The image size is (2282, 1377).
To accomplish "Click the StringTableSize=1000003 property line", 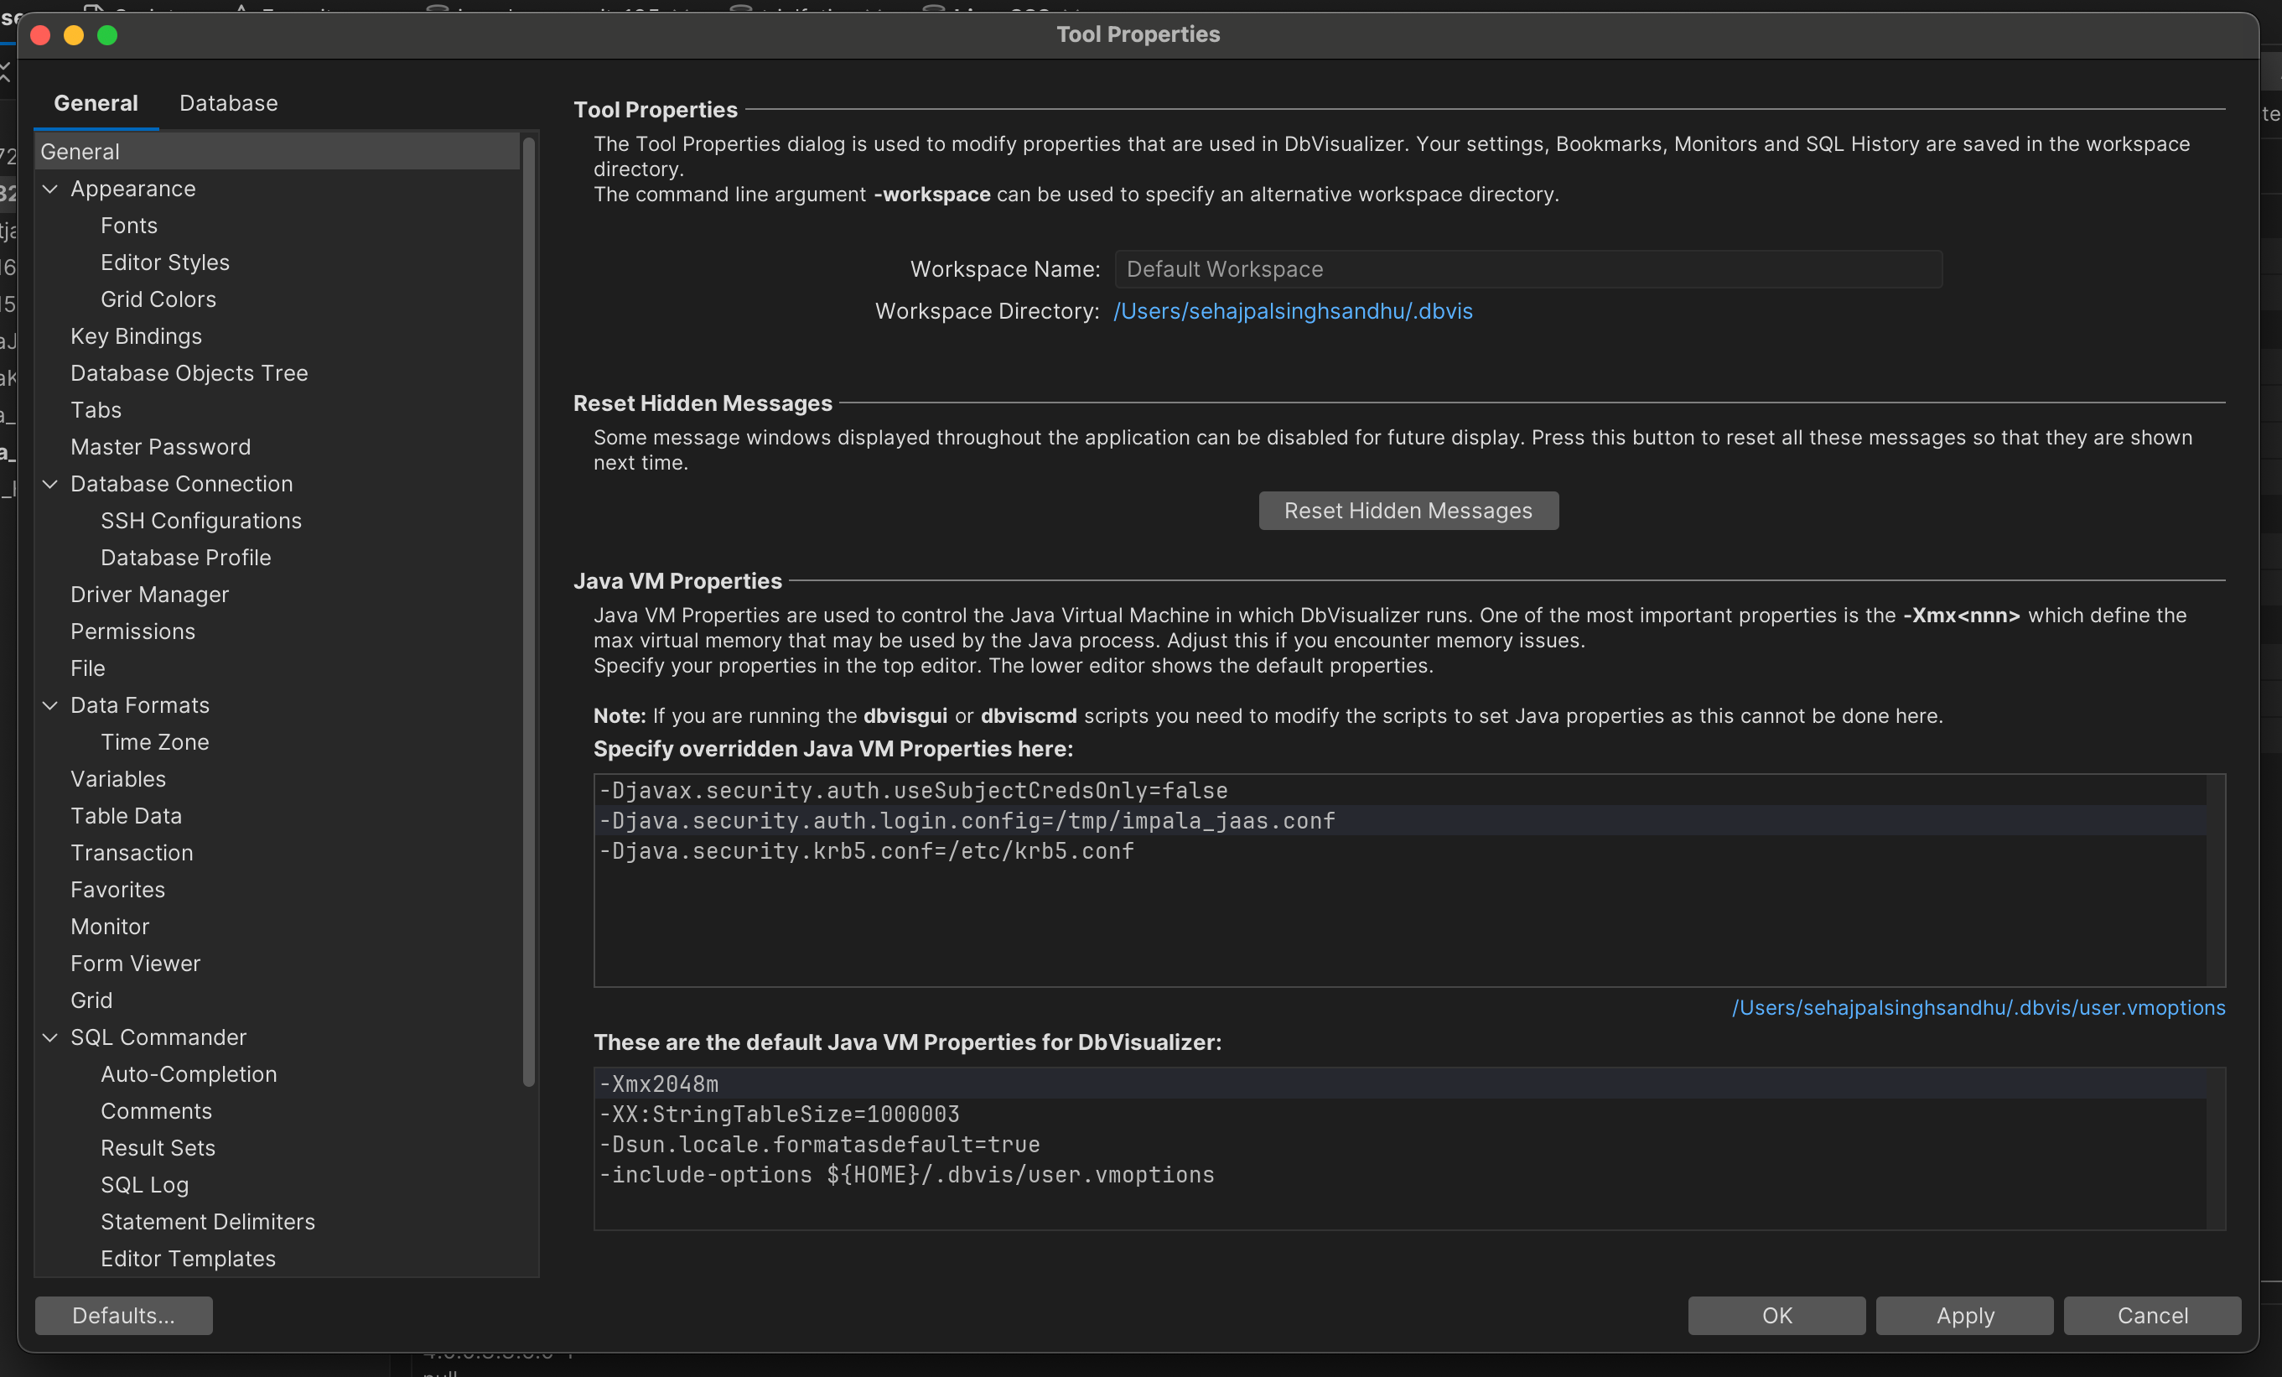I will coord(779,1114).
